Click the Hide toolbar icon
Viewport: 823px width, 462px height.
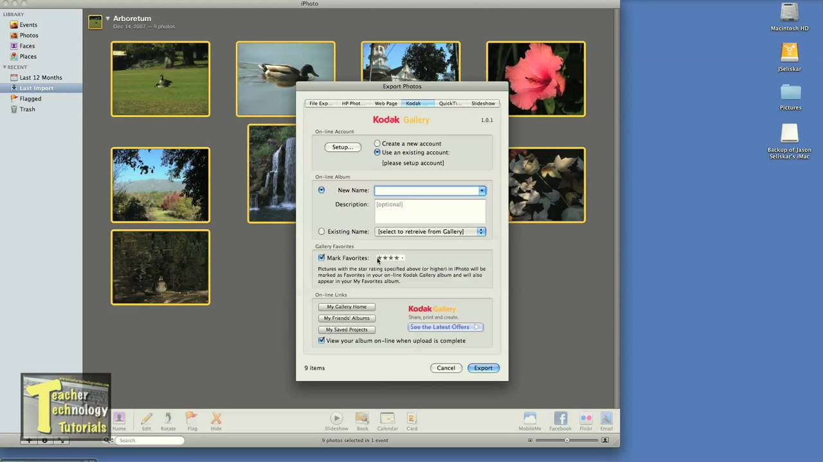(216, 421)
